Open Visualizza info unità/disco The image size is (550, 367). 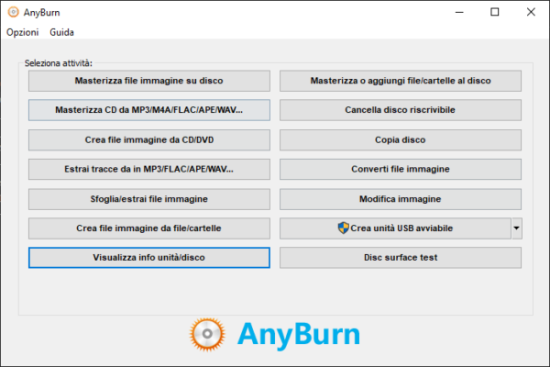point(149,258)
